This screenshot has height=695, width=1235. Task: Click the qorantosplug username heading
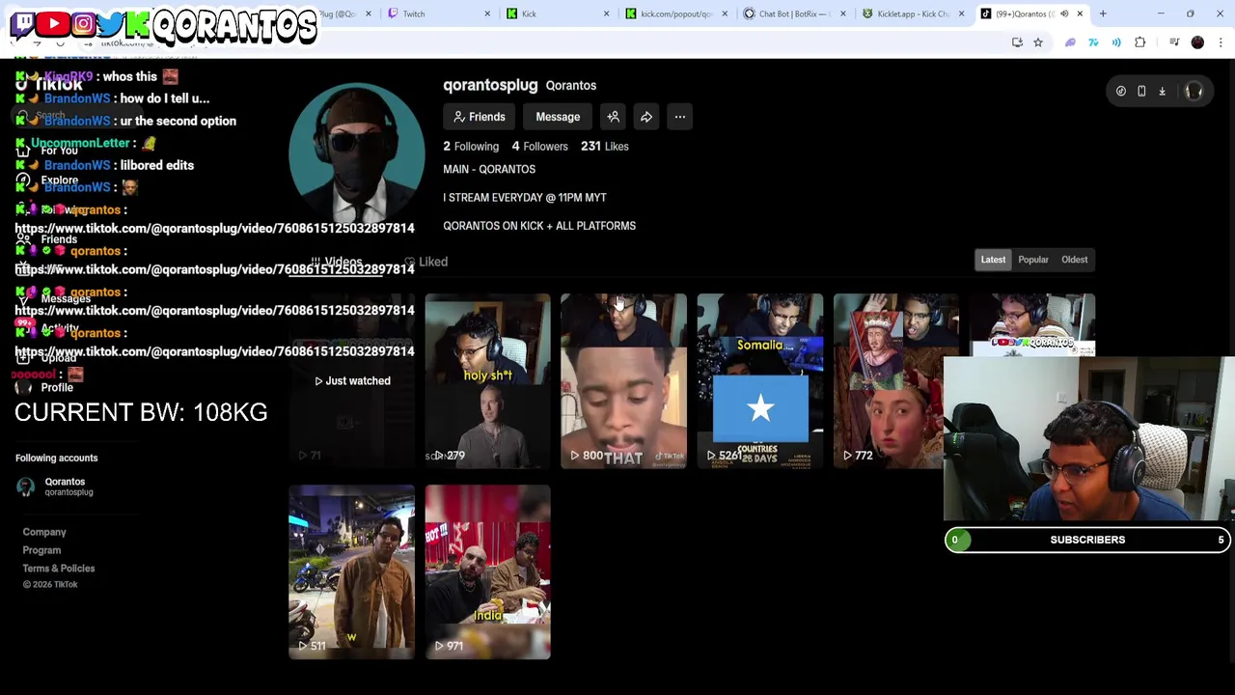490,85
